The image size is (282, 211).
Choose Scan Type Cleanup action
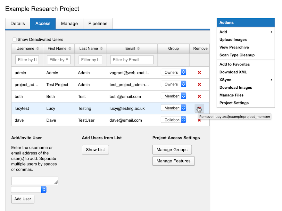click(237, 55)
